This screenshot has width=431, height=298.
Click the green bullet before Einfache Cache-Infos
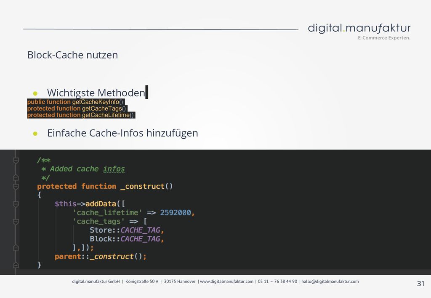click(x=35, y=134)
